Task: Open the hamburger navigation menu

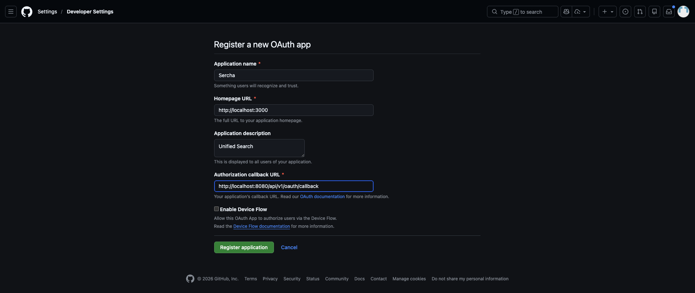Action: [x=11, y=12]
